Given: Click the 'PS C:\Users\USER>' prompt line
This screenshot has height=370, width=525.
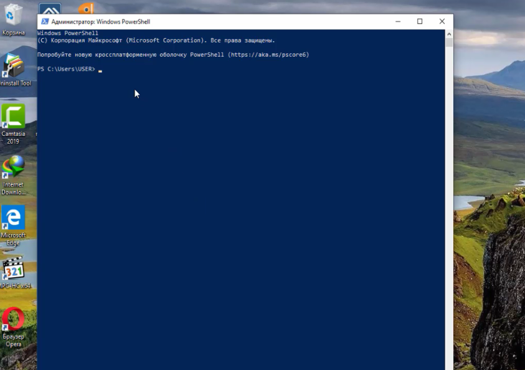Looking at the screenshot, I should [66, 69].
